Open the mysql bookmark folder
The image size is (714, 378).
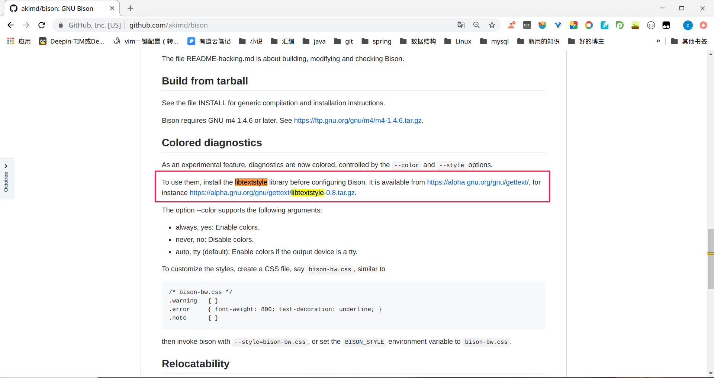(x=495, y=41)
